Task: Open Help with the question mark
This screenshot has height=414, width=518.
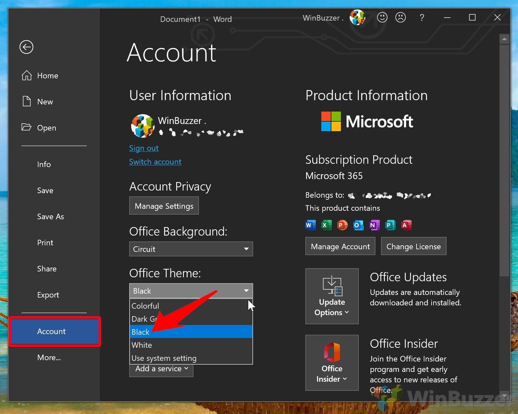Action: pyautogui.click(x=422, y=18)
